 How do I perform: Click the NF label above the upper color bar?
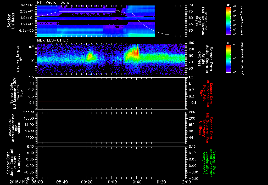tap(228, 5)
